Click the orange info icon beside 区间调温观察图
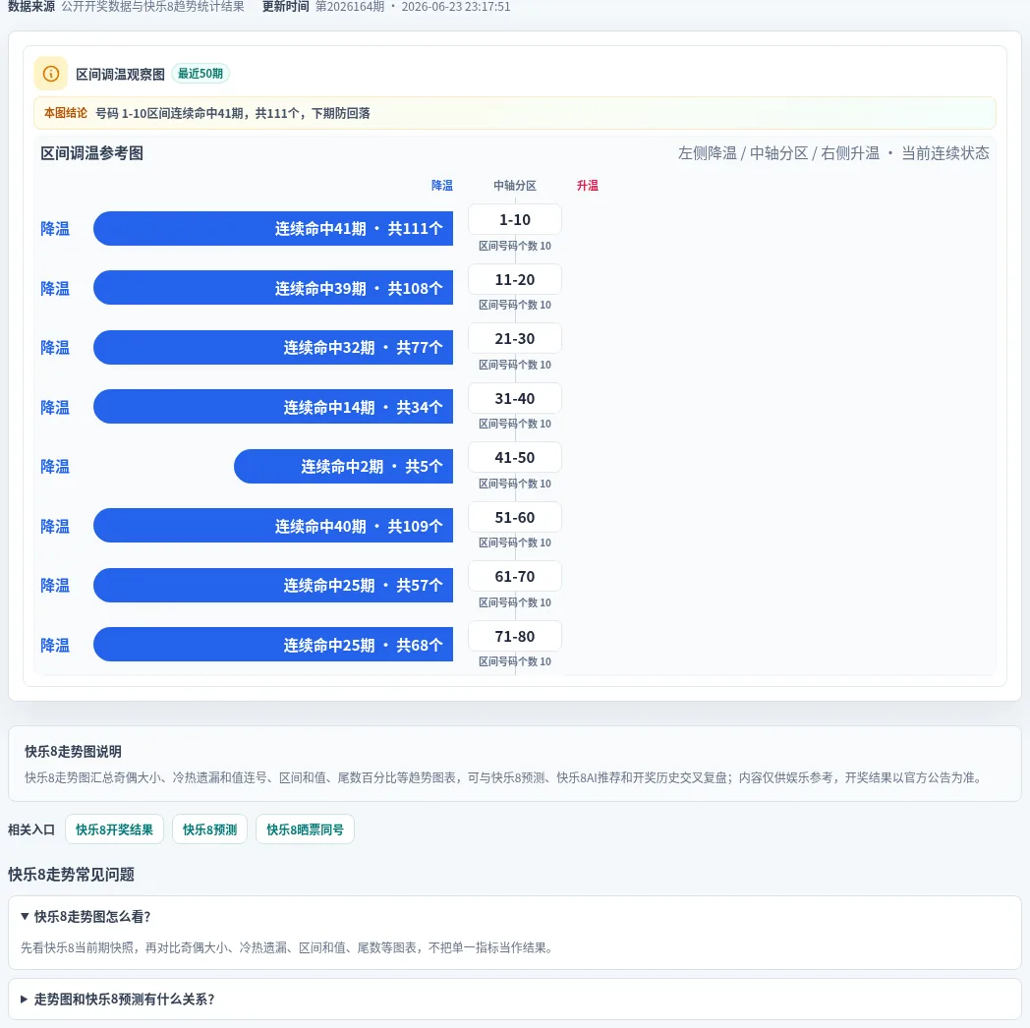This screenshot has width=1030, height=1028. click(x=50, y=74)
